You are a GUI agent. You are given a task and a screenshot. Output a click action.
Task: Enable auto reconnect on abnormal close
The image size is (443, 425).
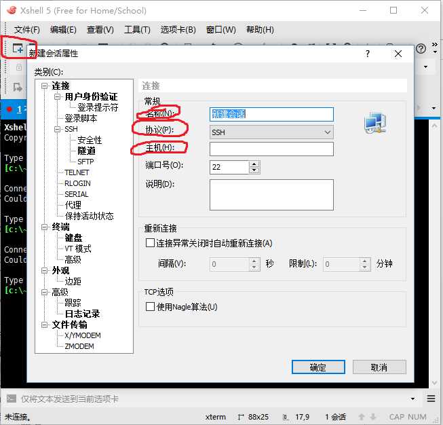pyautogui.click(x=150, y=242)
